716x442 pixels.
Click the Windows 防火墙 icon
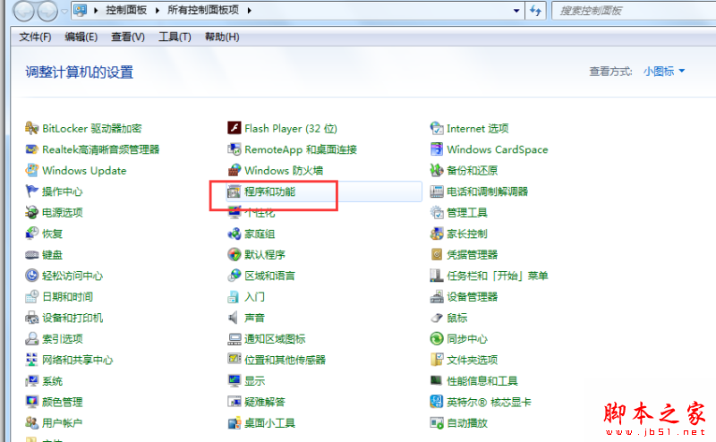pos(234,170)
